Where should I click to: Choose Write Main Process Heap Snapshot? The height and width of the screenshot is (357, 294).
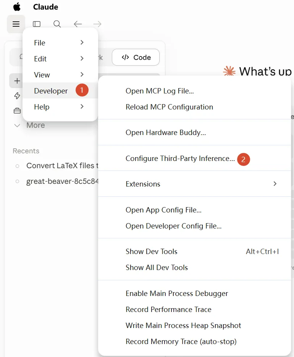point(194,325)
